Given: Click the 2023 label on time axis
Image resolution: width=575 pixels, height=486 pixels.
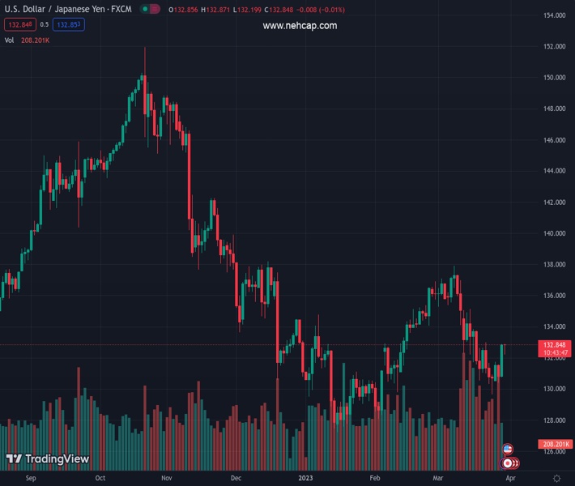Looking at the screenshot, I should click(x=305, y=478).
